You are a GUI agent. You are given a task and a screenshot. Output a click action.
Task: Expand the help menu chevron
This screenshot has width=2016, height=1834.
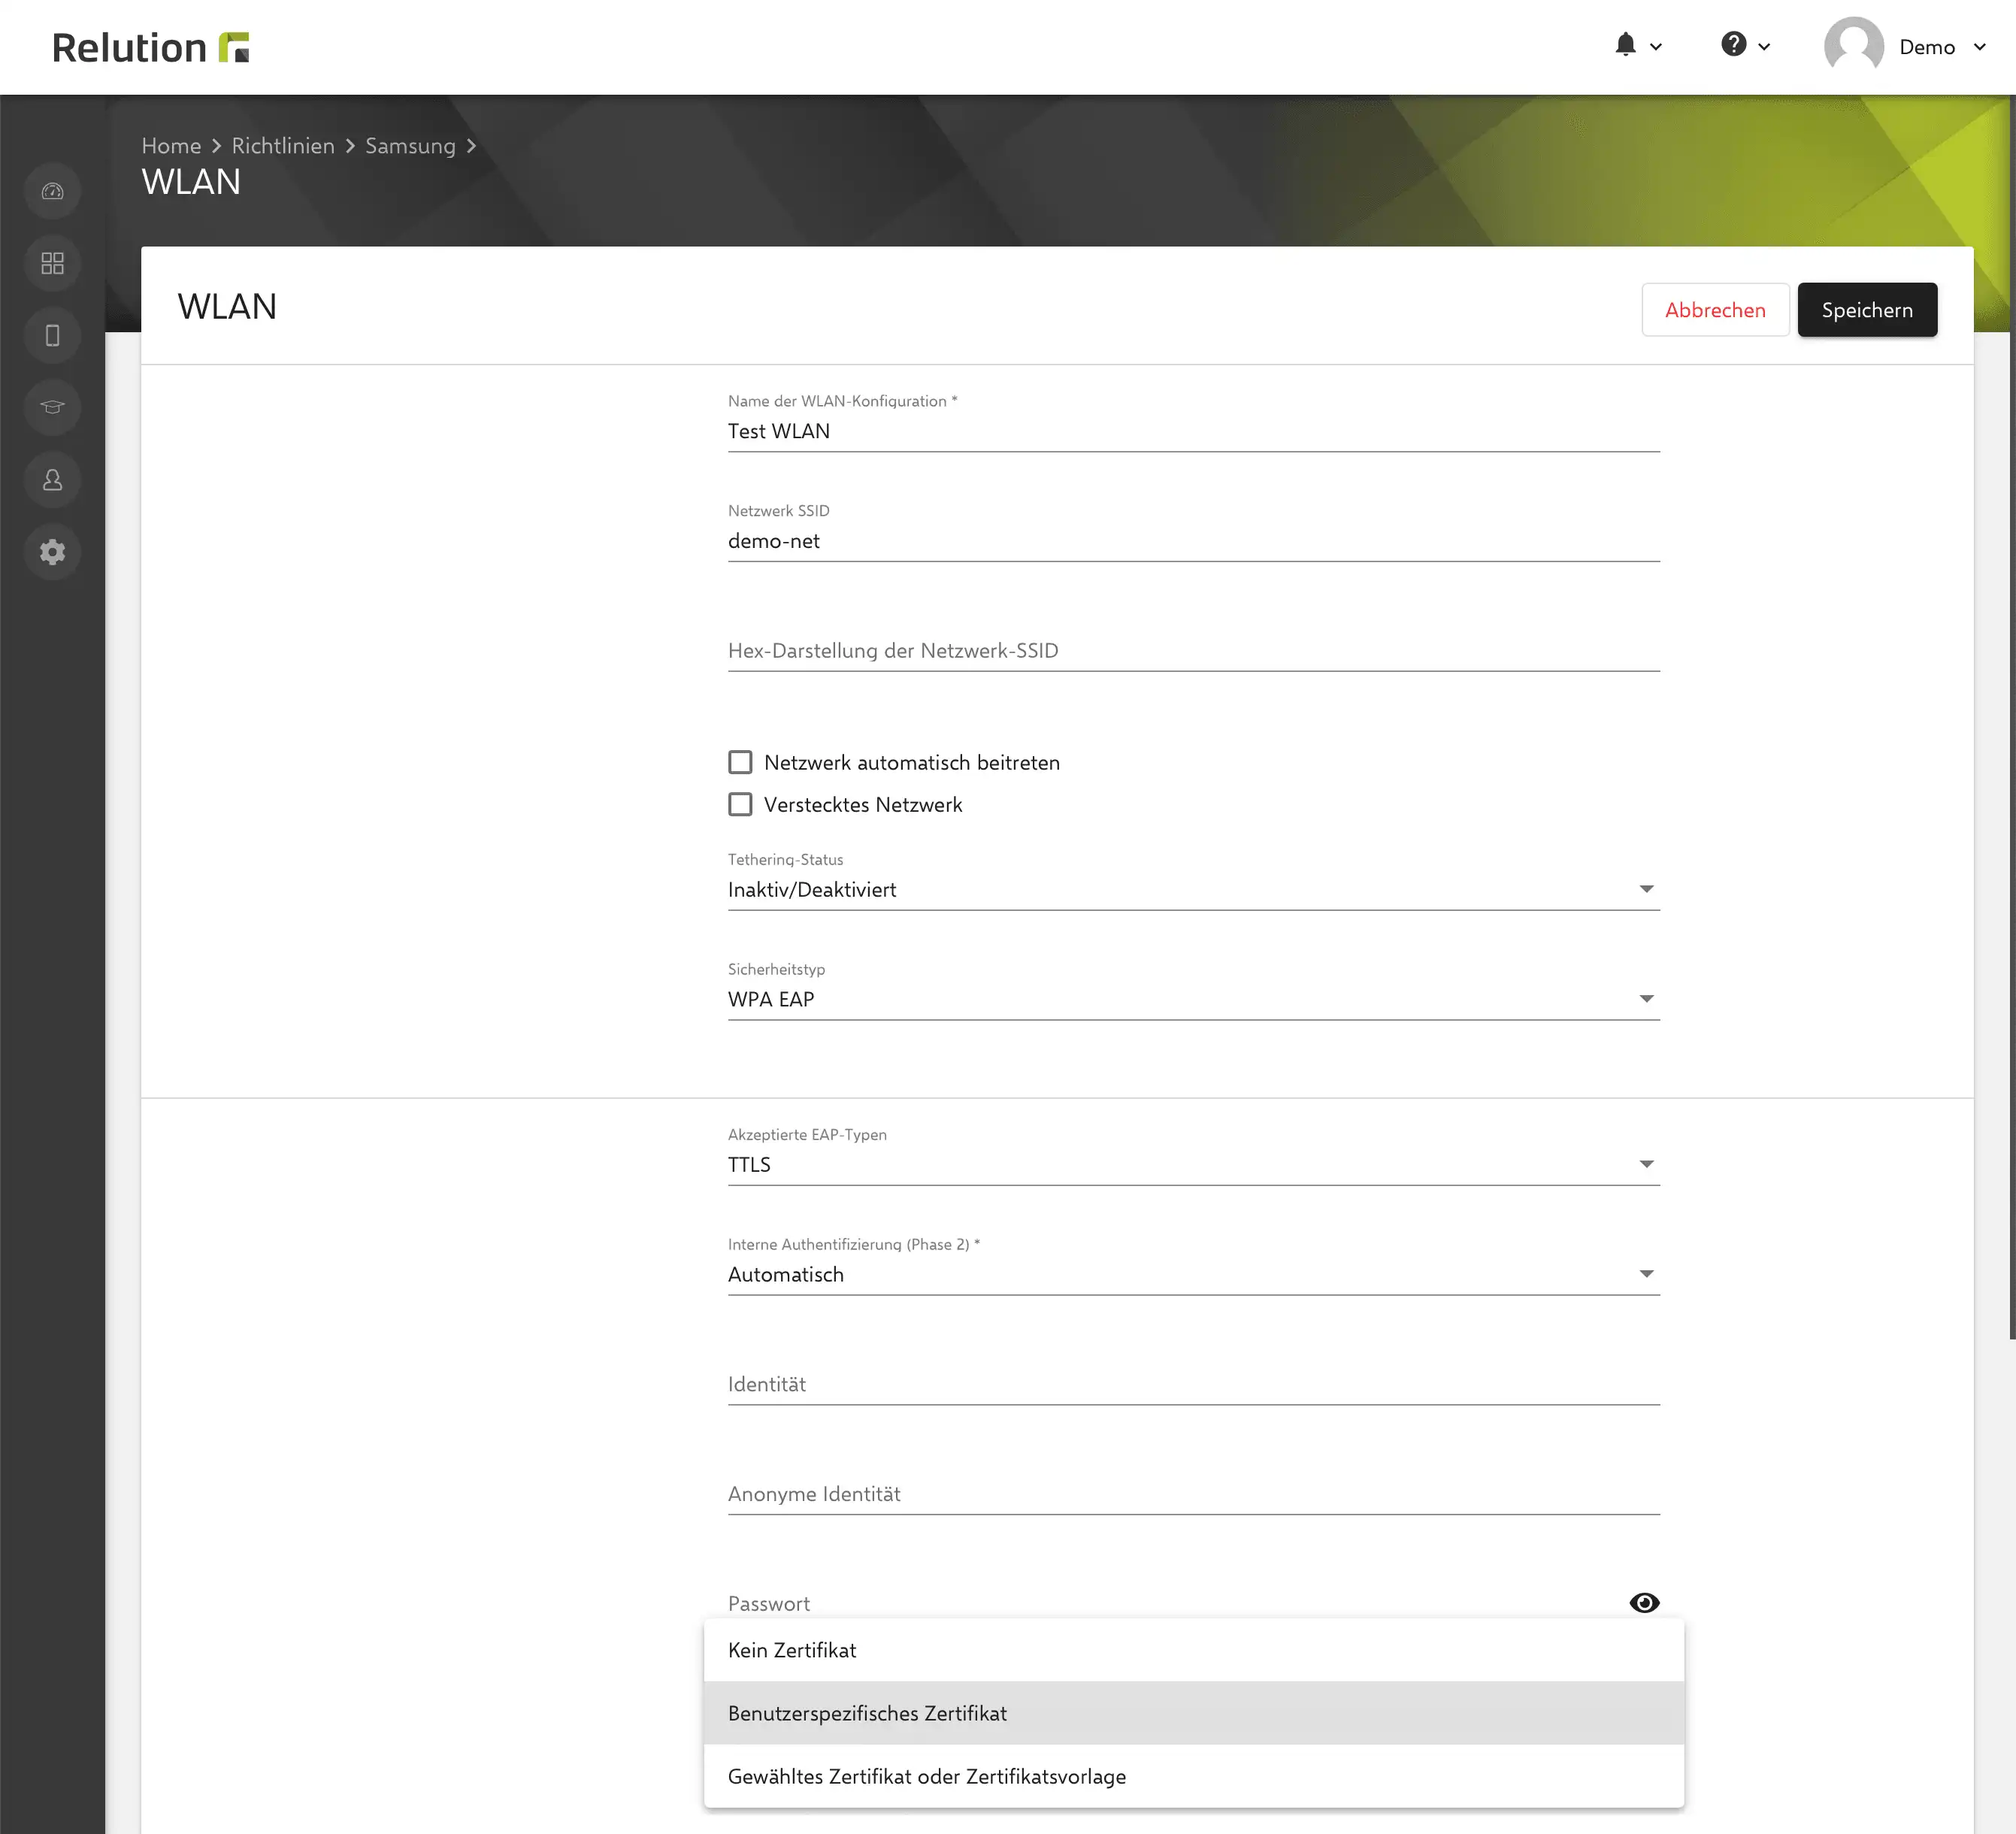pyautogui.click(x=1764, y=47)
